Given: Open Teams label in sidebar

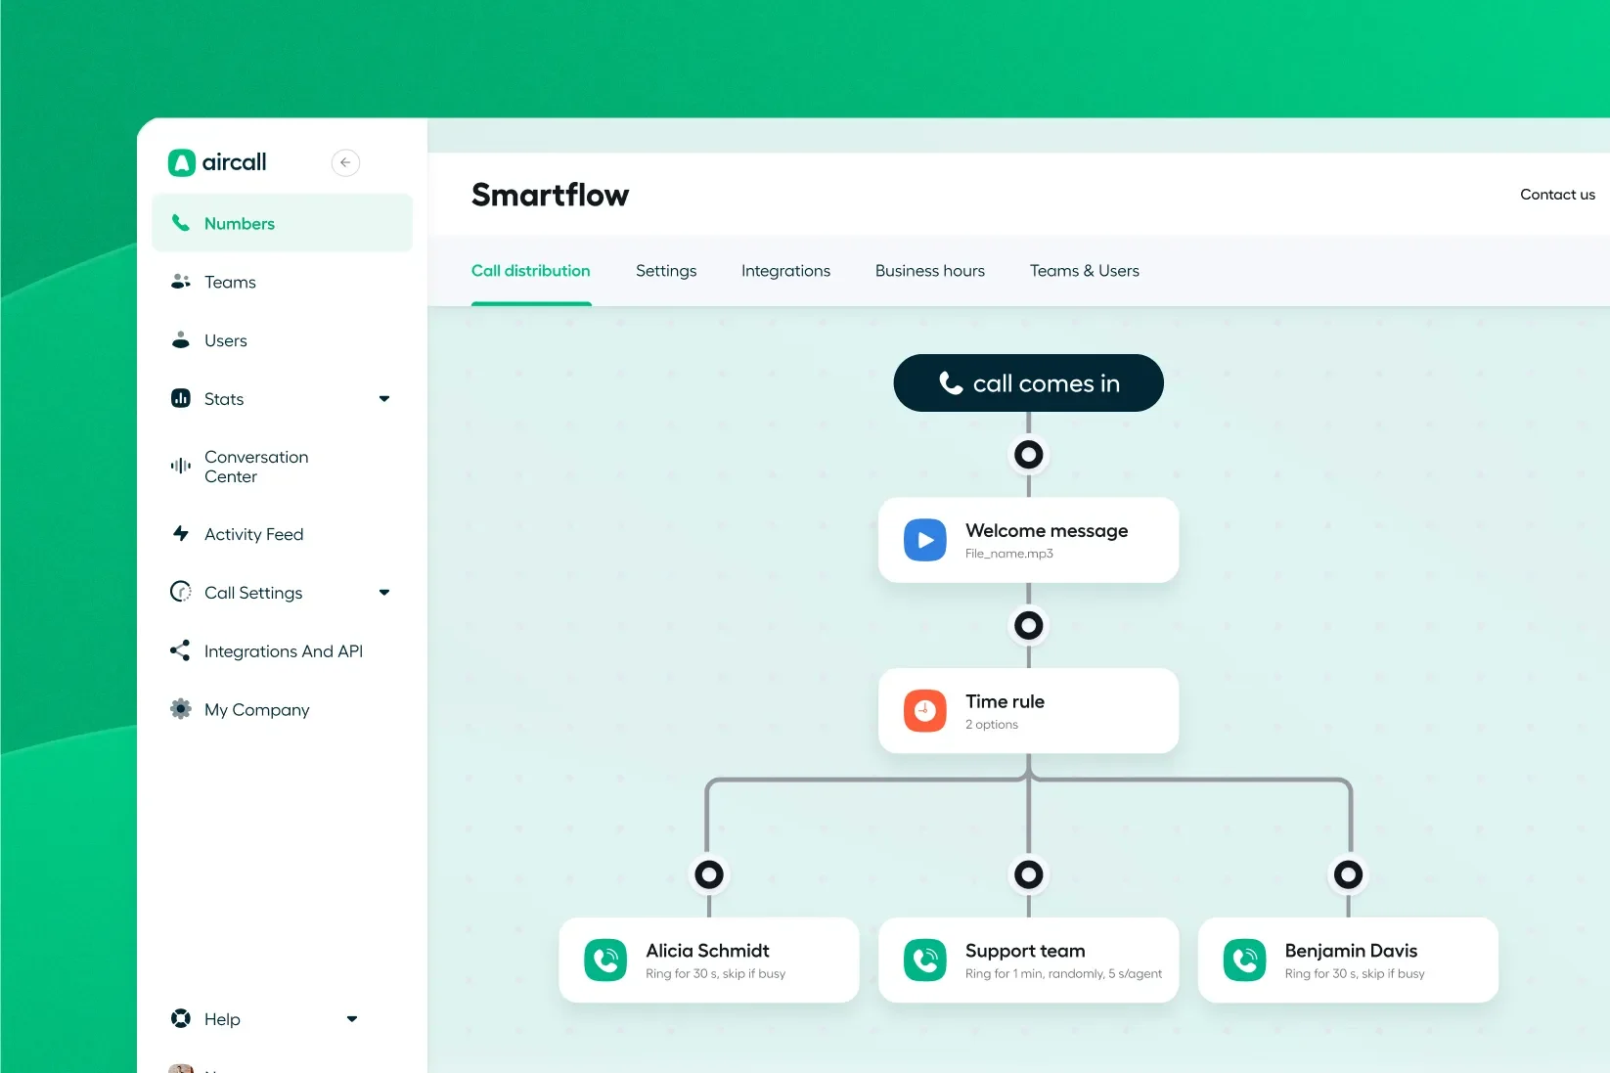Looking at the screenshot, I should click(230, 283).
